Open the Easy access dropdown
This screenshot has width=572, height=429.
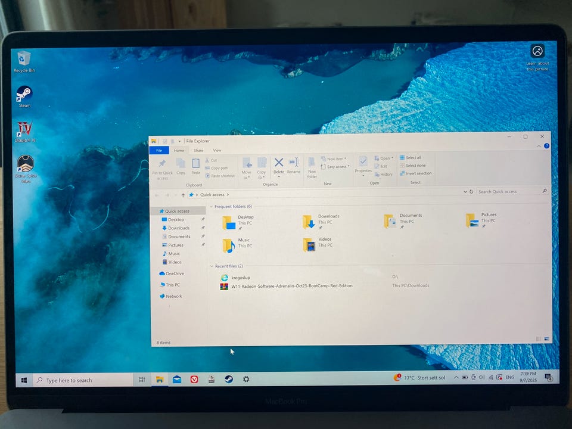(x=335, y=167)
